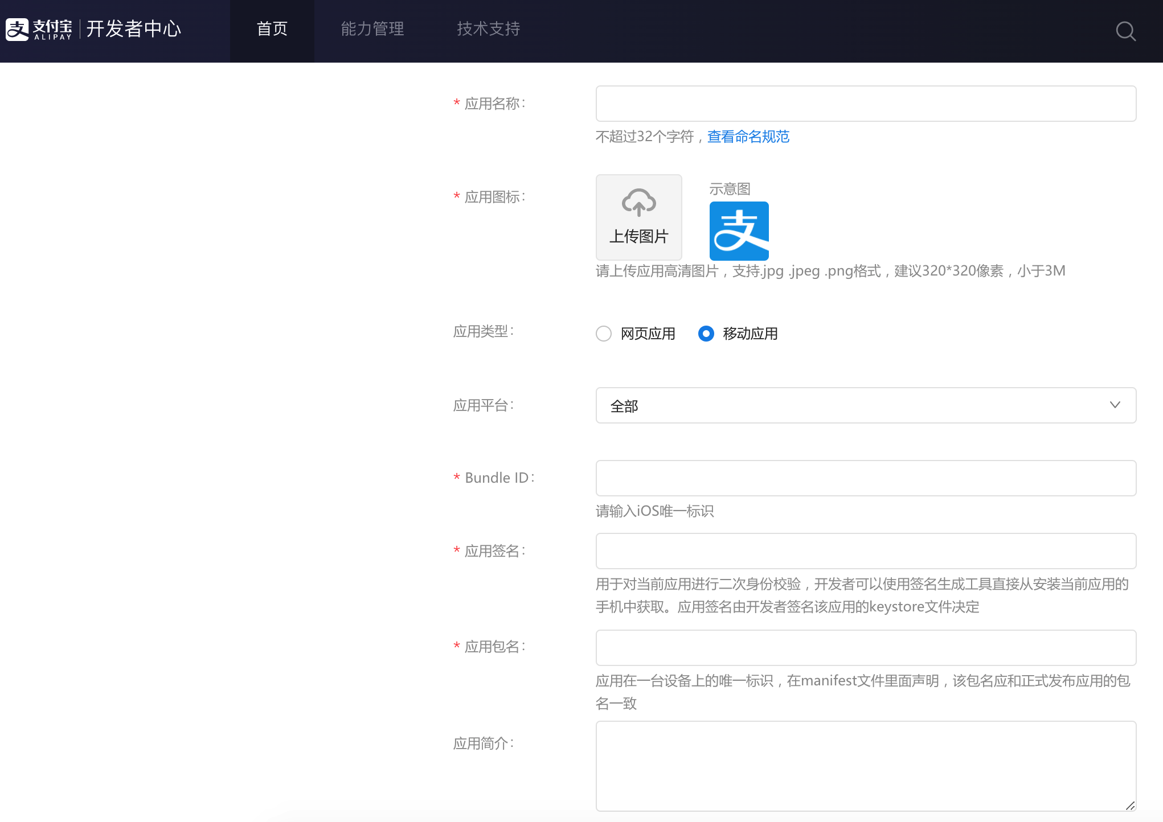Focus the 应用签名 input field
Viewport: 1163px width, 822px height.
pos(866,551)
